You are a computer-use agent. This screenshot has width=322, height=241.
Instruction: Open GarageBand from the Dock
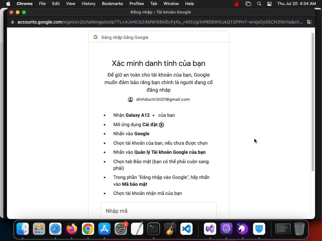point(170,229)
